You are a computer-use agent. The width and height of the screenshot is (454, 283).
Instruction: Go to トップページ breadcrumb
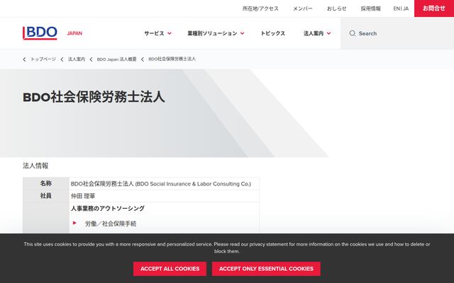tap(43, 59)
